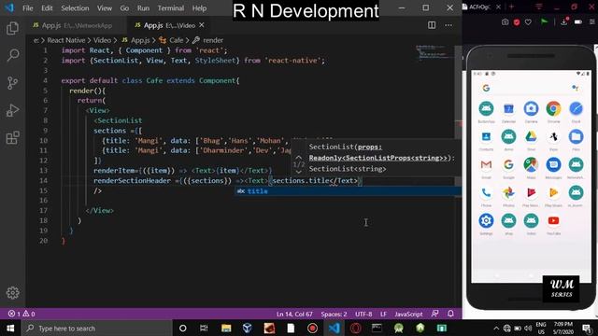Open the Photos app on the emulator

tap(508, 193)
